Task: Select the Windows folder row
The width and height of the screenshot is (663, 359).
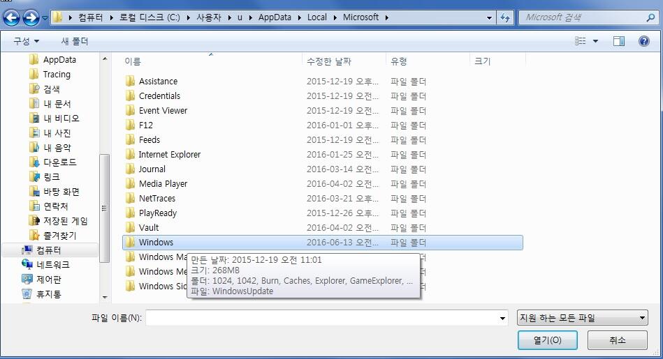Action: coord(323,243)
